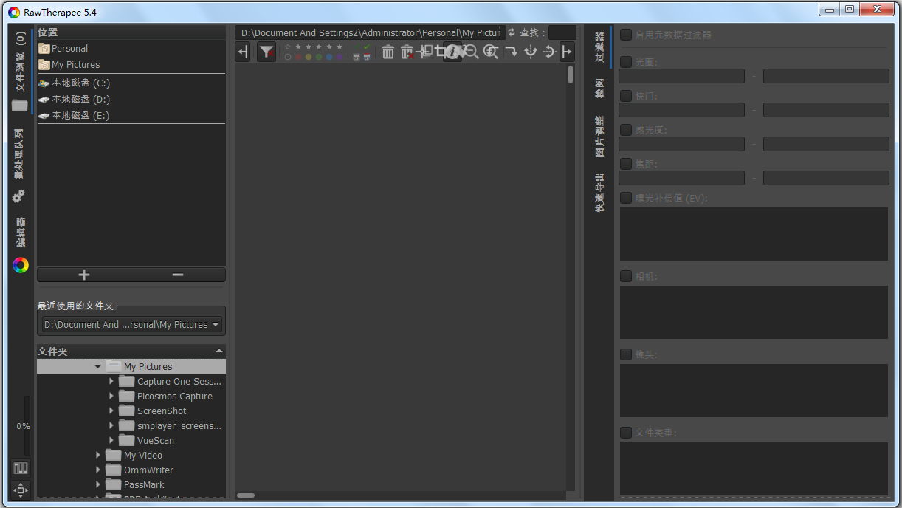This screenshot has height=508, width=902.
Task: Click the folder path address field
Action: tap(371, 32)
